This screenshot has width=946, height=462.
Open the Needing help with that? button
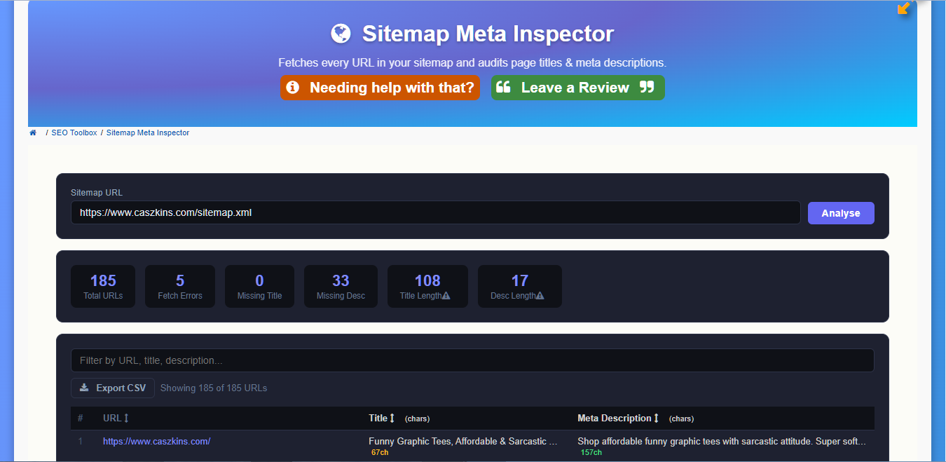pyautogui.click(x=380, y=88)
